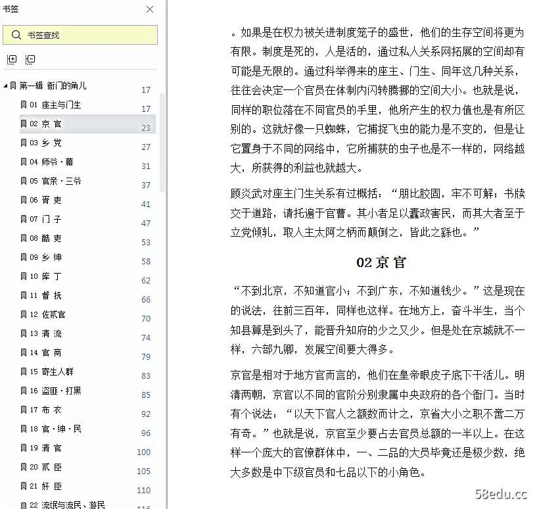Viewport: 537px width, 509px height.
Task: Open bookmark 14 官商
Action: [45, 352]
